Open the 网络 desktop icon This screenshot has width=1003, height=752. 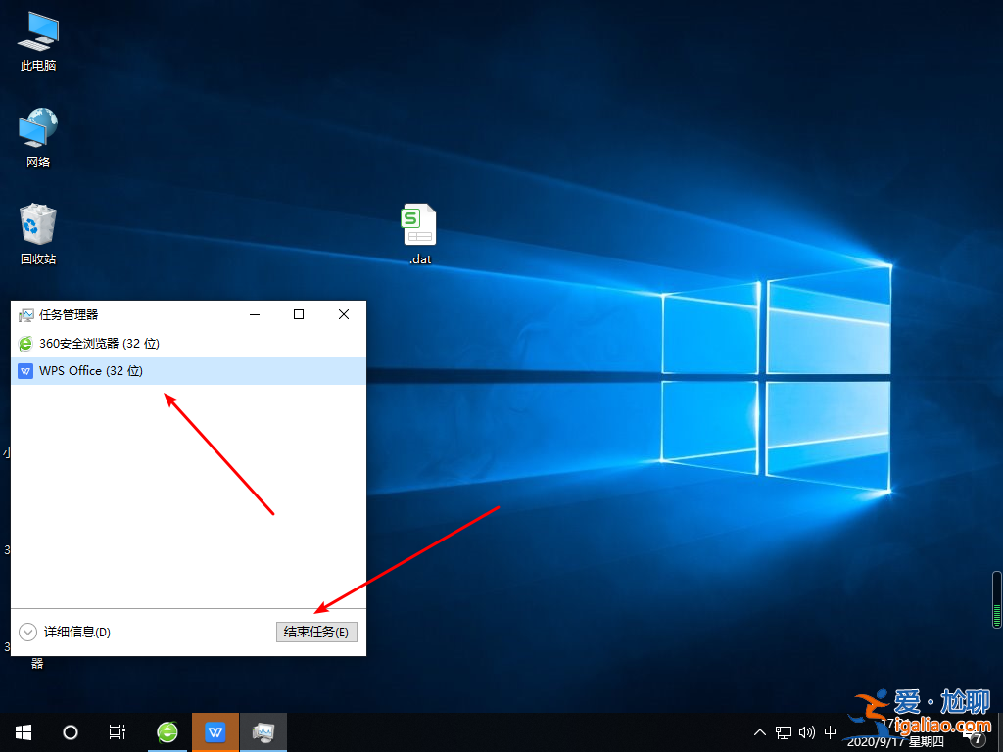click(37, 132)
